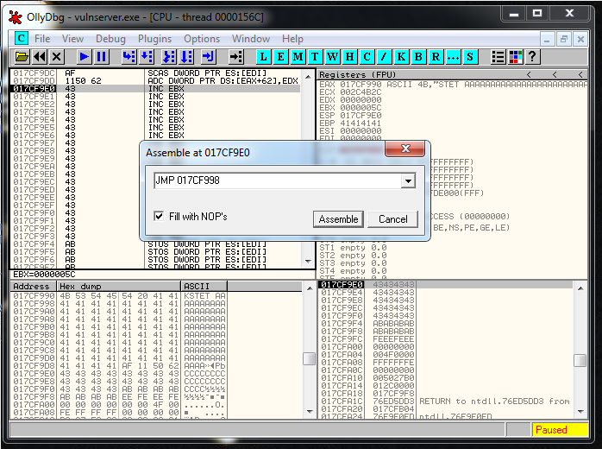Click the Registers (FPU) header bar
602x449 pixels.
coord(453,74)
